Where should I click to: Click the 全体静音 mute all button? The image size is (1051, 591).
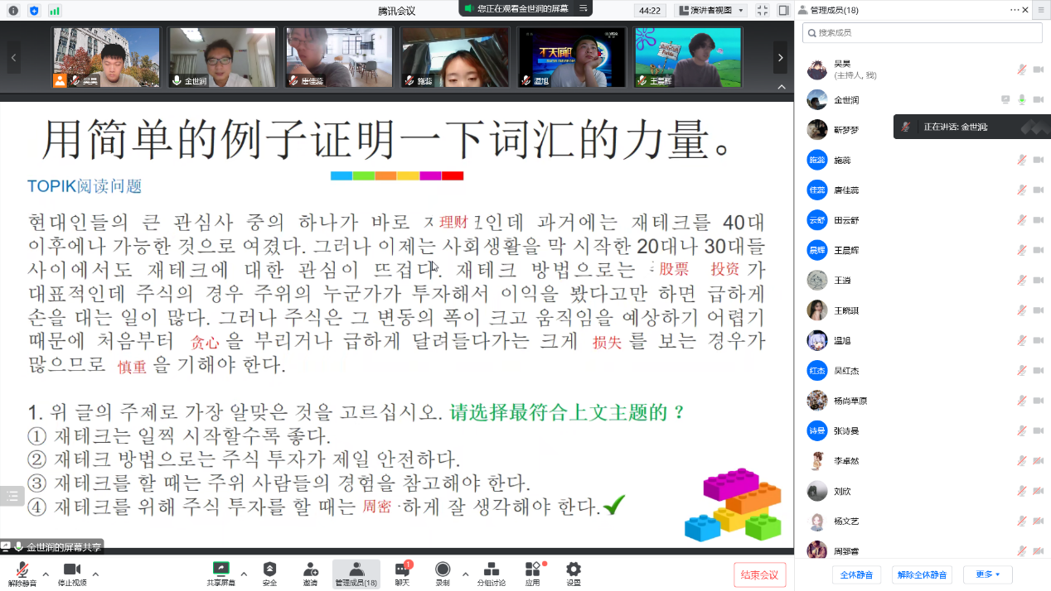pyautogui.click(x=856, y=574)
